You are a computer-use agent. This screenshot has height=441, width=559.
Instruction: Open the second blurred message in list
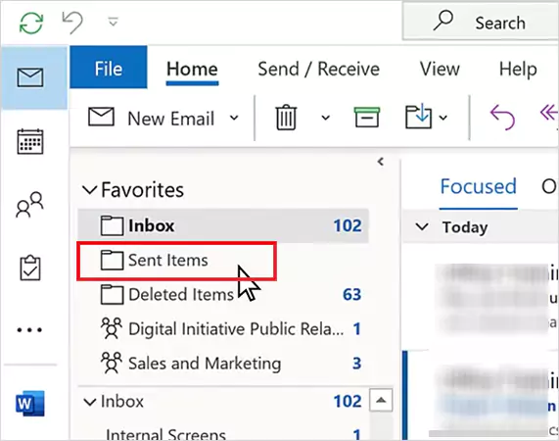492,395
